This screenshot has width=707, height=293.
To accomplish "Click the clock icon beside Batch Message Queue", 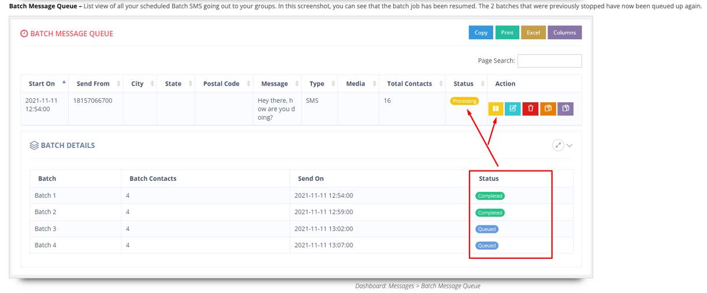I will (x=24, y=34).
